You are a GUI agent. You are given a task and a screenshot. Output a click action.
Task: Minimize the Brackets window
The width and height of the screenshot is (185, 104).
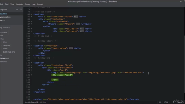click(x=181, y=1)
